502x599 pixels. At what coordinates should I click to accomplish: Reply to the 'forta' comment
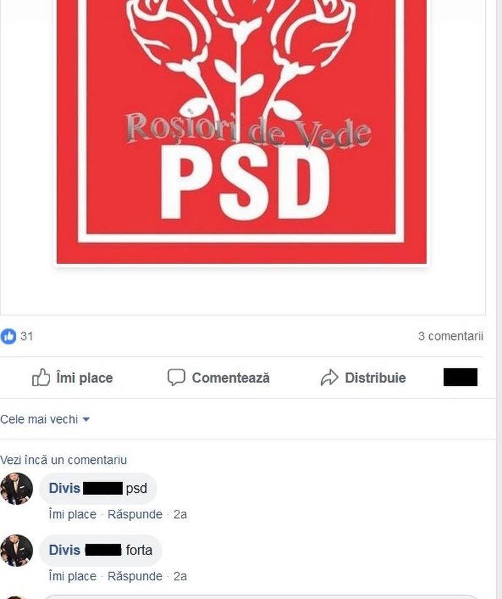click(135, 576)
